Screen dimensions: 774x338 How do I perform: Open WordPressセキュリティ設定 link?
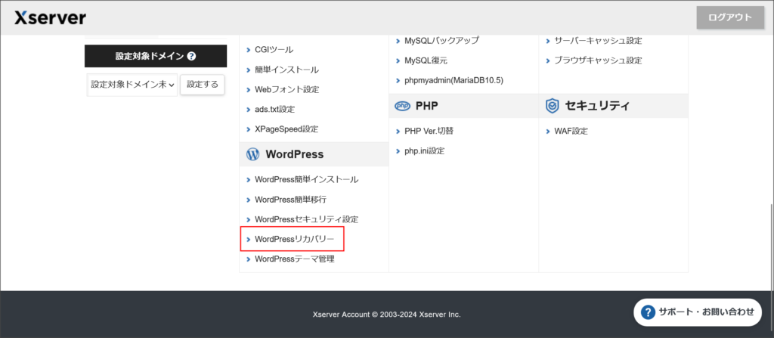[306, 219]
